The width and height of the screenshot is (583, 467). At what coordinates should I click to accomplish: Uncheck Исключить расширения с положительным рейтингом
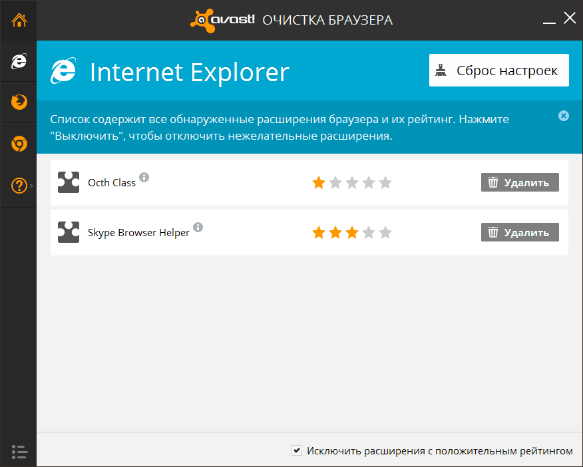click(297, 450)
